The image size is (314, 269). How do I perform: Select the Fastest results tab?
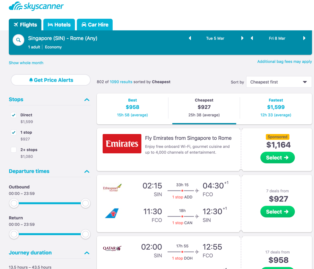[276, 108]
